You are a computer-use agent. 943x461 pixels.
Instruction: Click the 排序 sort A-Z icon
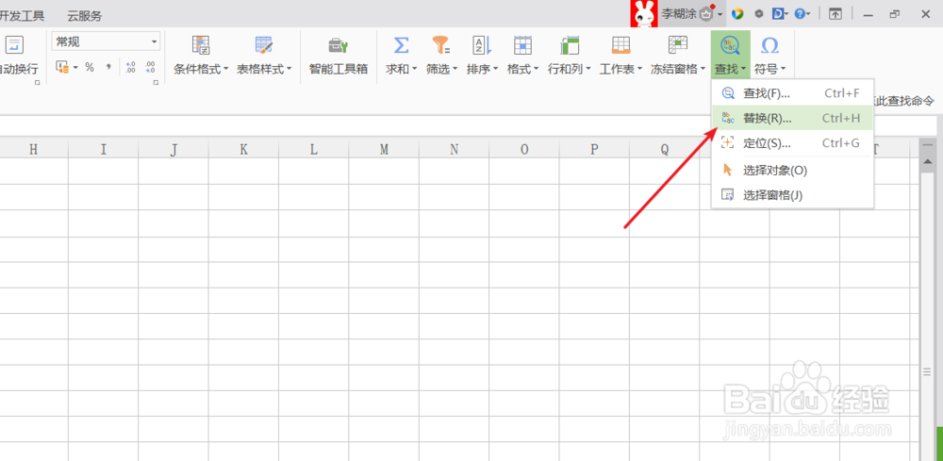coord(482,45)
